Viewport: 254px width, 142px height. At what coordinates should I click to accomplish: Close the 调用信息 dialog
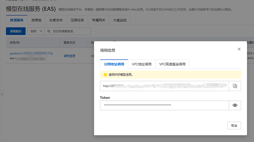click(239, 49)
